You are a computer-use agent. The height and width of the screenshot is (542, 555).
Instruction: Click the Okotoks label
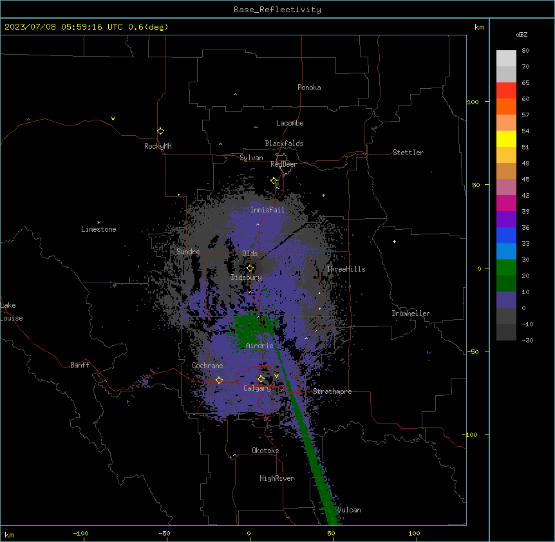coord(265,451)
